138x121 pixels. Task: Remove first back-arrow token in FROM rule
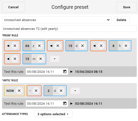[x=15, y=46]
